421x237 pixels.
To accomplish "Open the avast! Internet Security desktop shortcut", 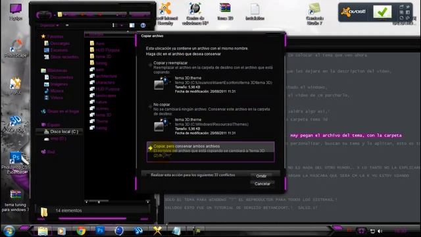I will point(165,13).
